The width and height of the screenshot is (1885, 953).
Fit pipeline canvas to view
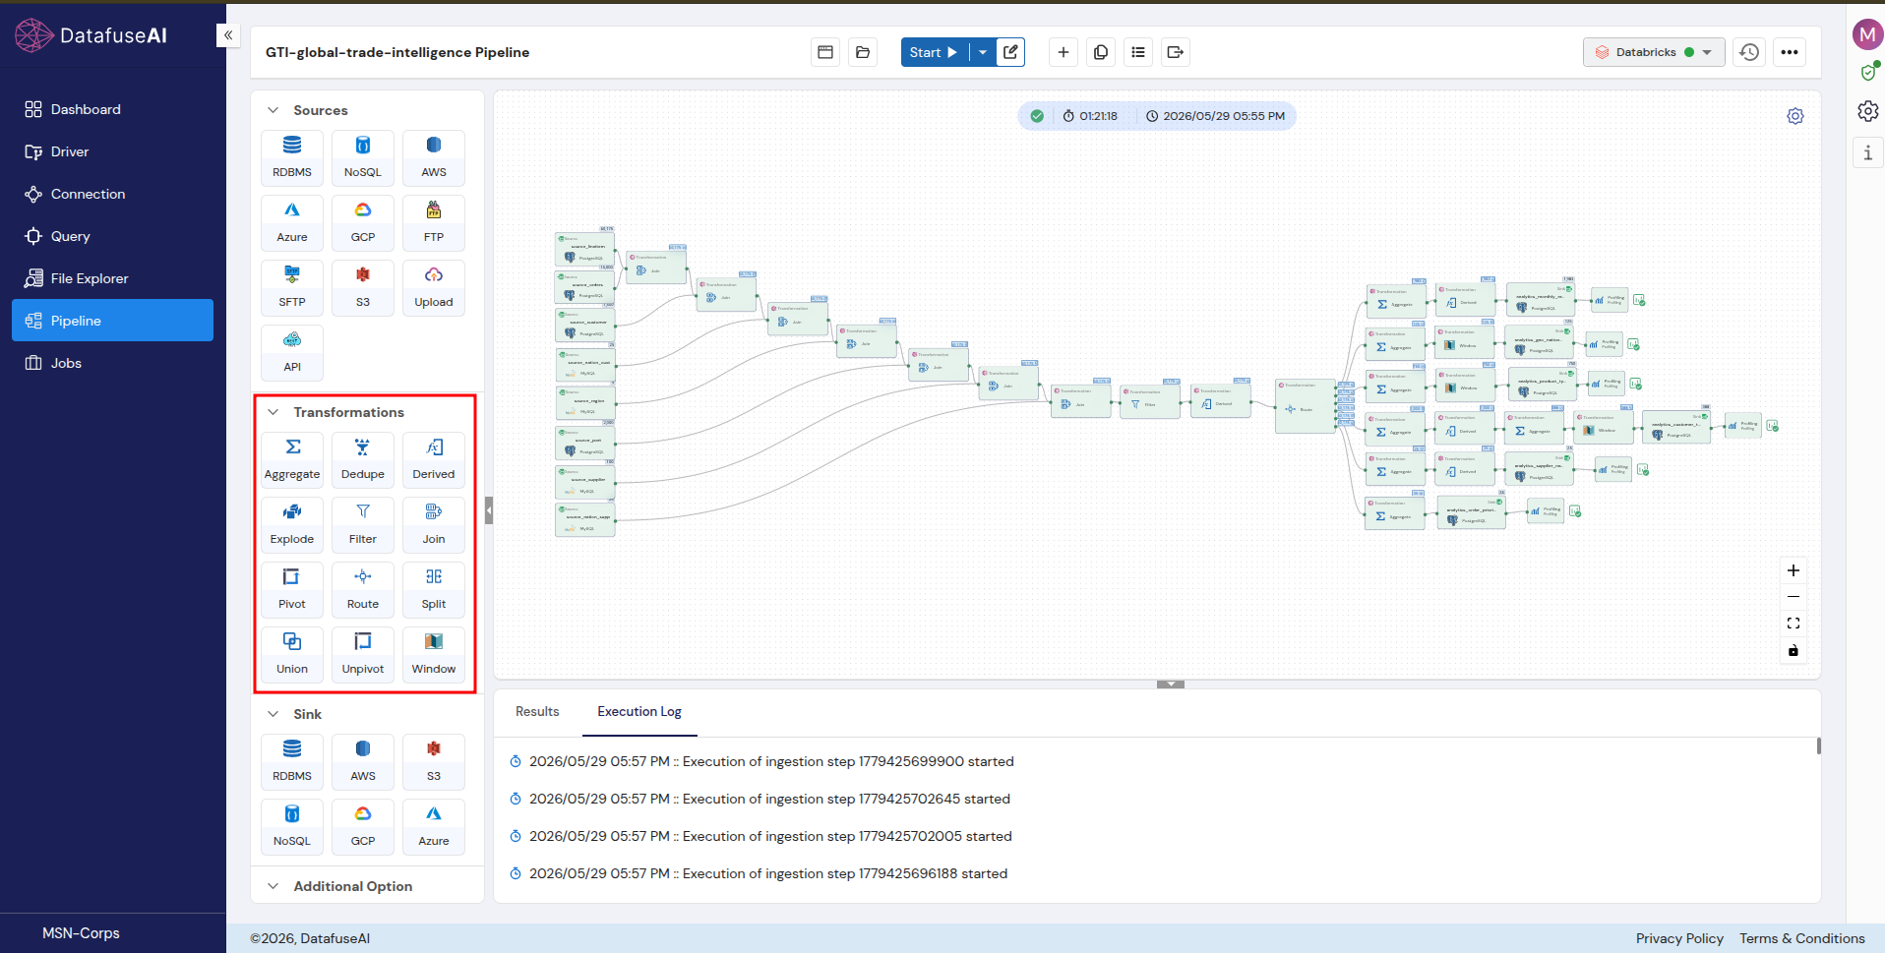[x=1794, y=624]
